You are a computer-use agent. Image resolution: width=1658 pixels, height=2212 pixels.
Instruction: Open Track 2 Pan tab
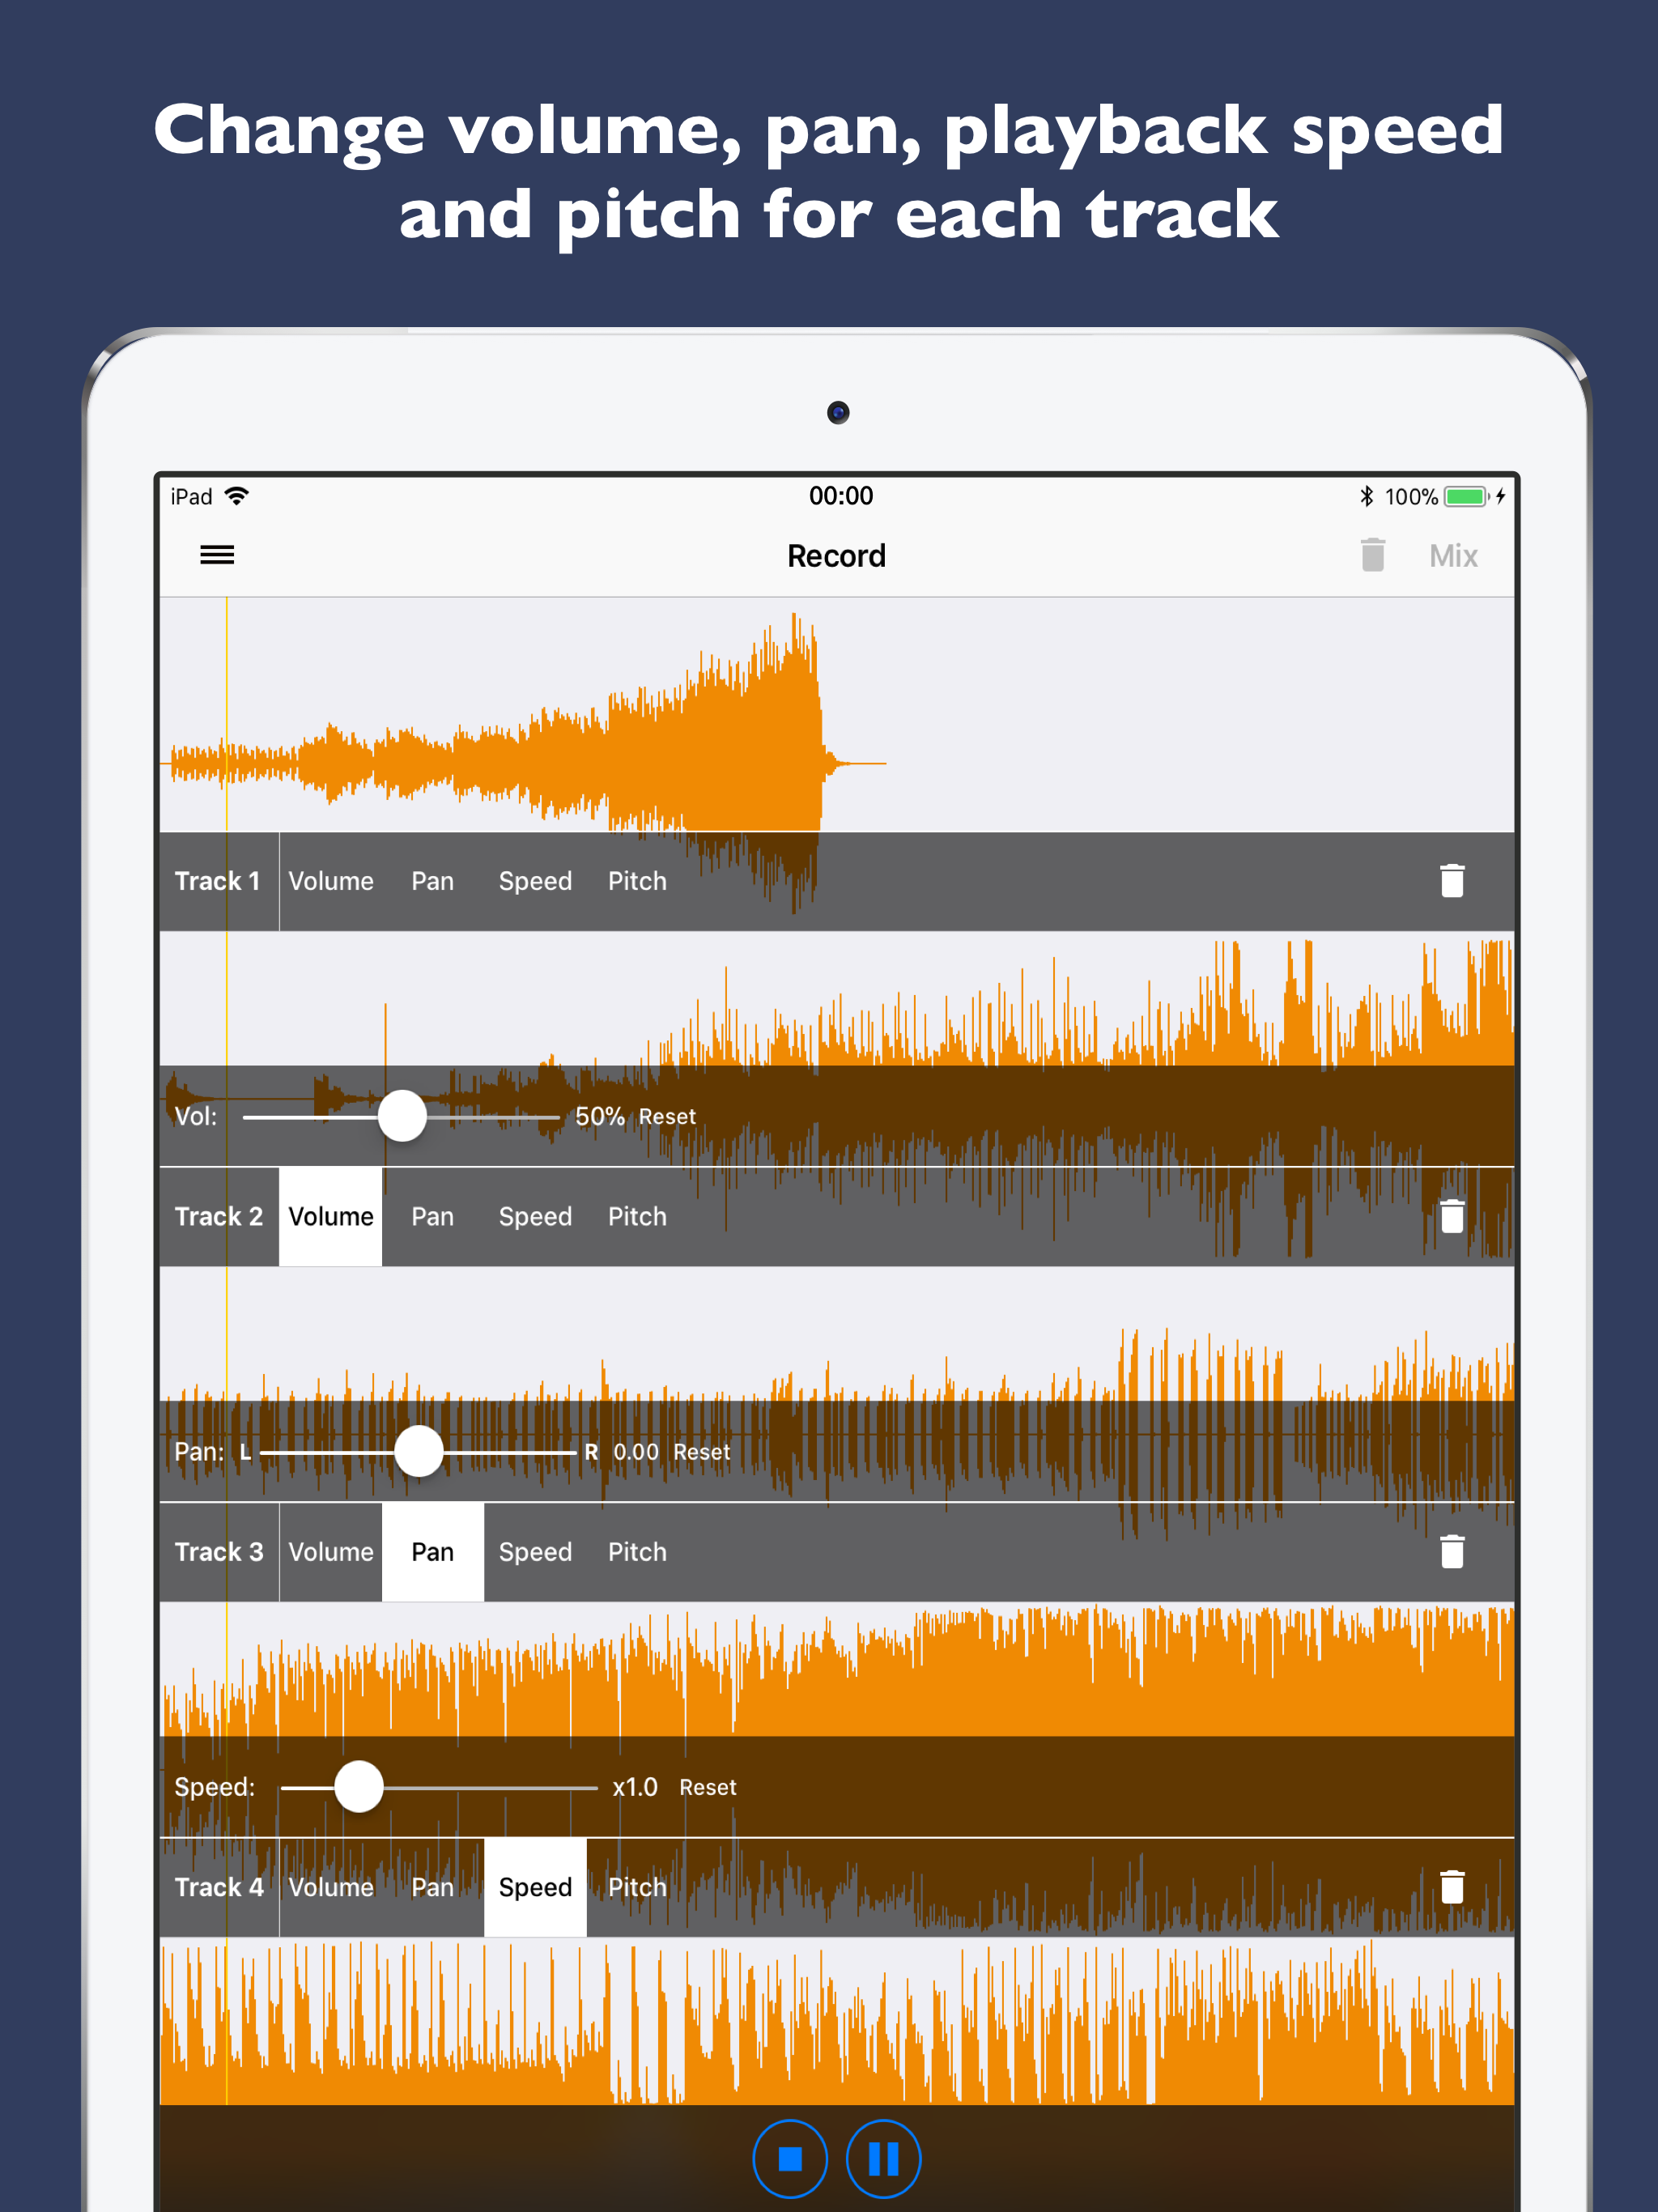click(x=432, y=1216)
